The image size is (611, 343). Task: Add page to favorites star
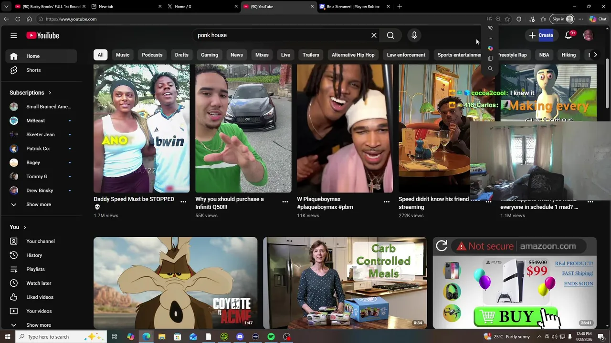pyautogui.click(x=507, y=19)
